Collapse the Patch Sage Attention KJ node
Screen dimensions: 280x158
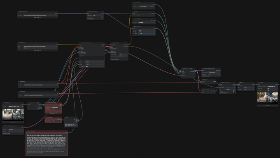(87, 12)
